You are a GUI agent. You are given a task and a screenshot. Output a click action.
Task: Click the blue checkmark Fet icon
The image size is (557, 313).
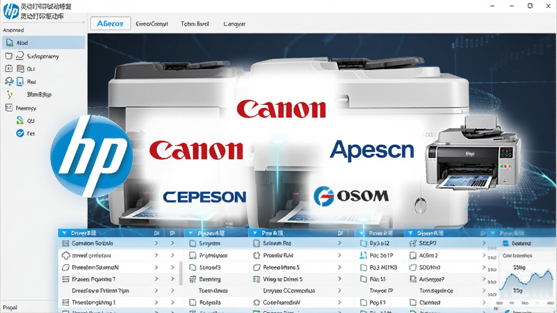(20, 134)
